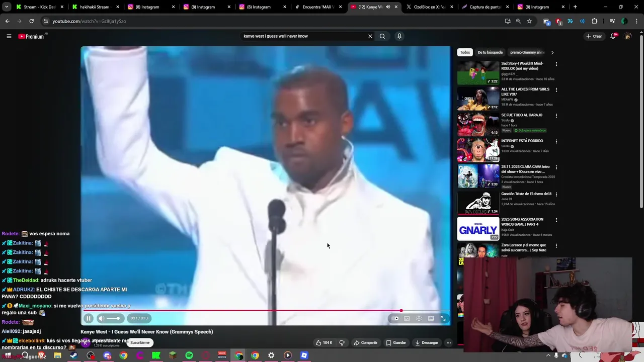This screenshot has width=644, height=362.
Task: Bookmark page with star icon
Action: pos(529,21)
